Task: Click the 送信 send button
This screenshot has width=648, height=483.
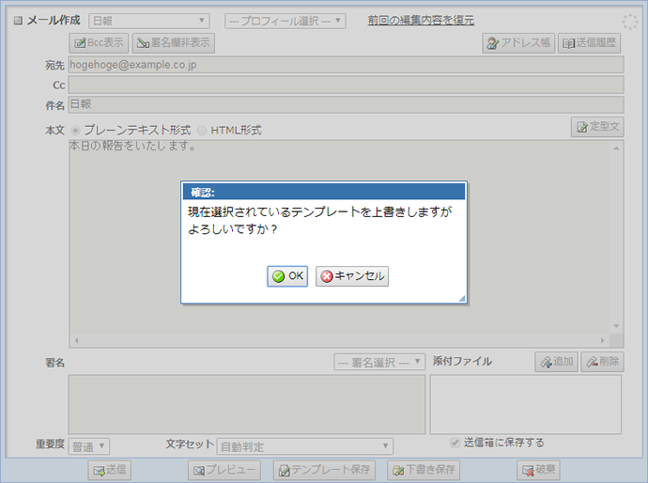Action: pos(110,470)
